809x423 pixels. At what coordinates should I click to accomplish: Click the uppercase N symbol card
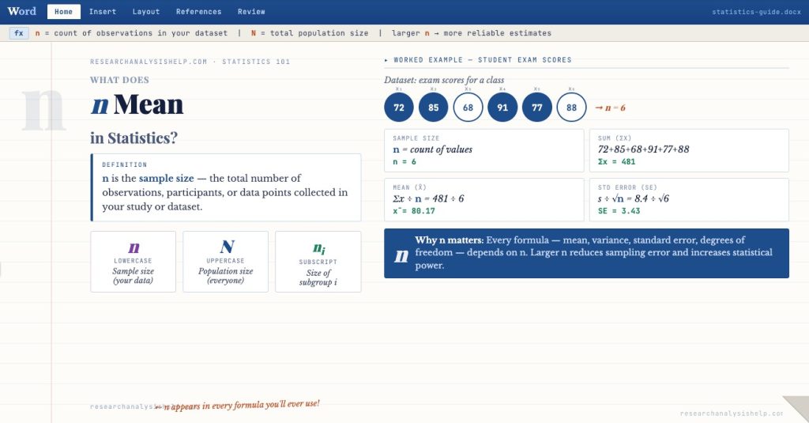point(226,262)
